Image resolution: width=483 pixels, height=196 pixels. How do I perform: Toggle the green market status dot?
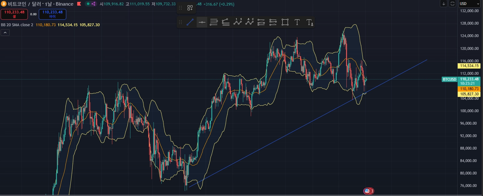tap(88, 4)
